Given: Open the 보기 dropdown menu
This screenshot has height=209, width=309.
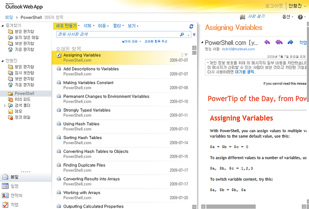Looking at the screenshot, I should [133, 26].
